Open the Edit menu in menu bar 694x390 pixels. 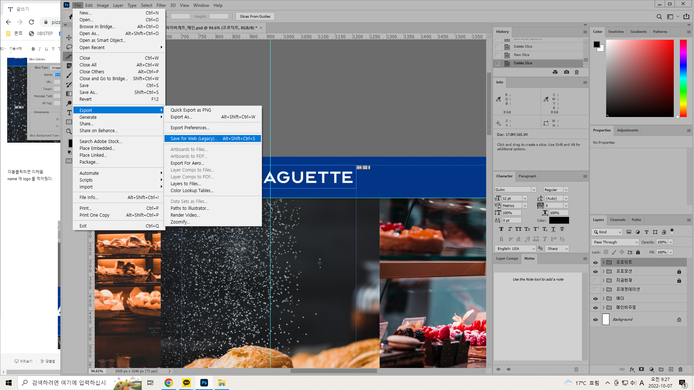point(89,5)
